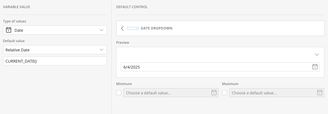
Task: Click the calendar icon beside Date type
Action: [8, 30]
